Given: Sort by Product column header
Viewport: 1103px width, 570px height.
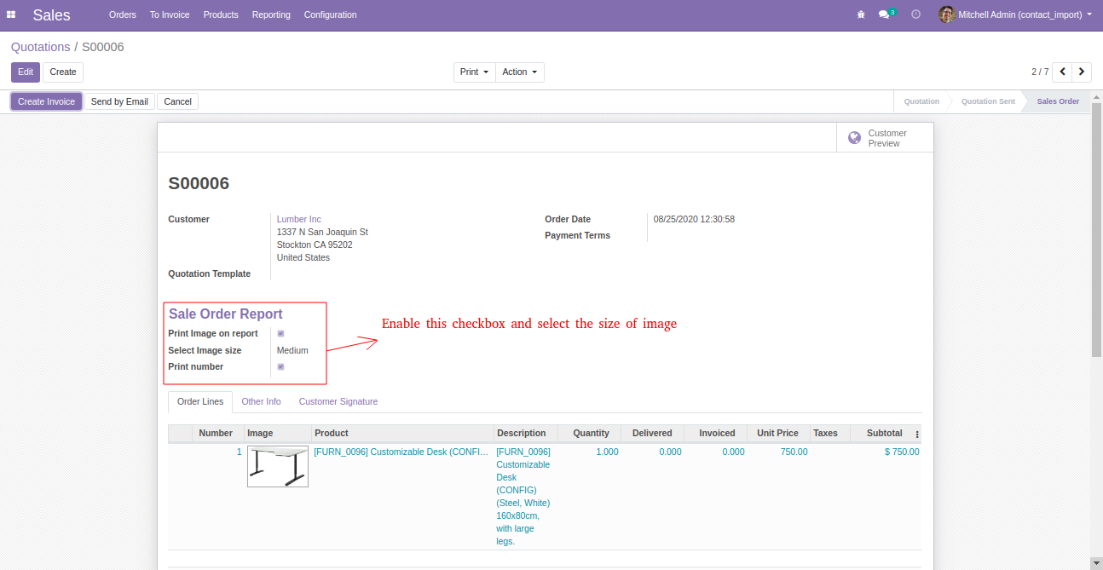Looking at the screenshot, I should point(402,434).
